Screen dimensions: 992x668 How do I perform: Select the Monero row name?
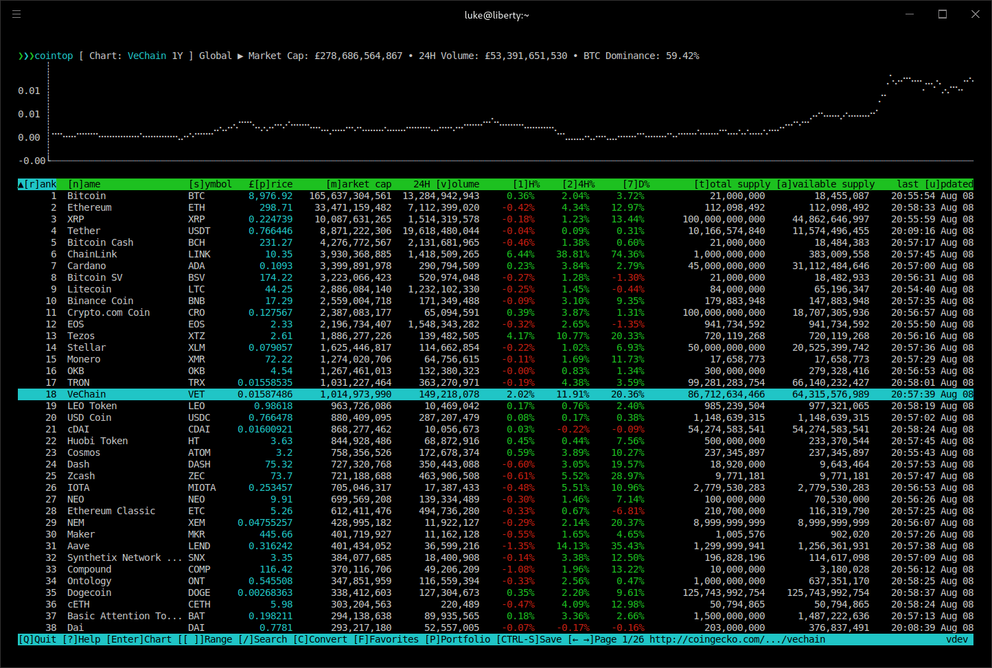pos(84,359)
